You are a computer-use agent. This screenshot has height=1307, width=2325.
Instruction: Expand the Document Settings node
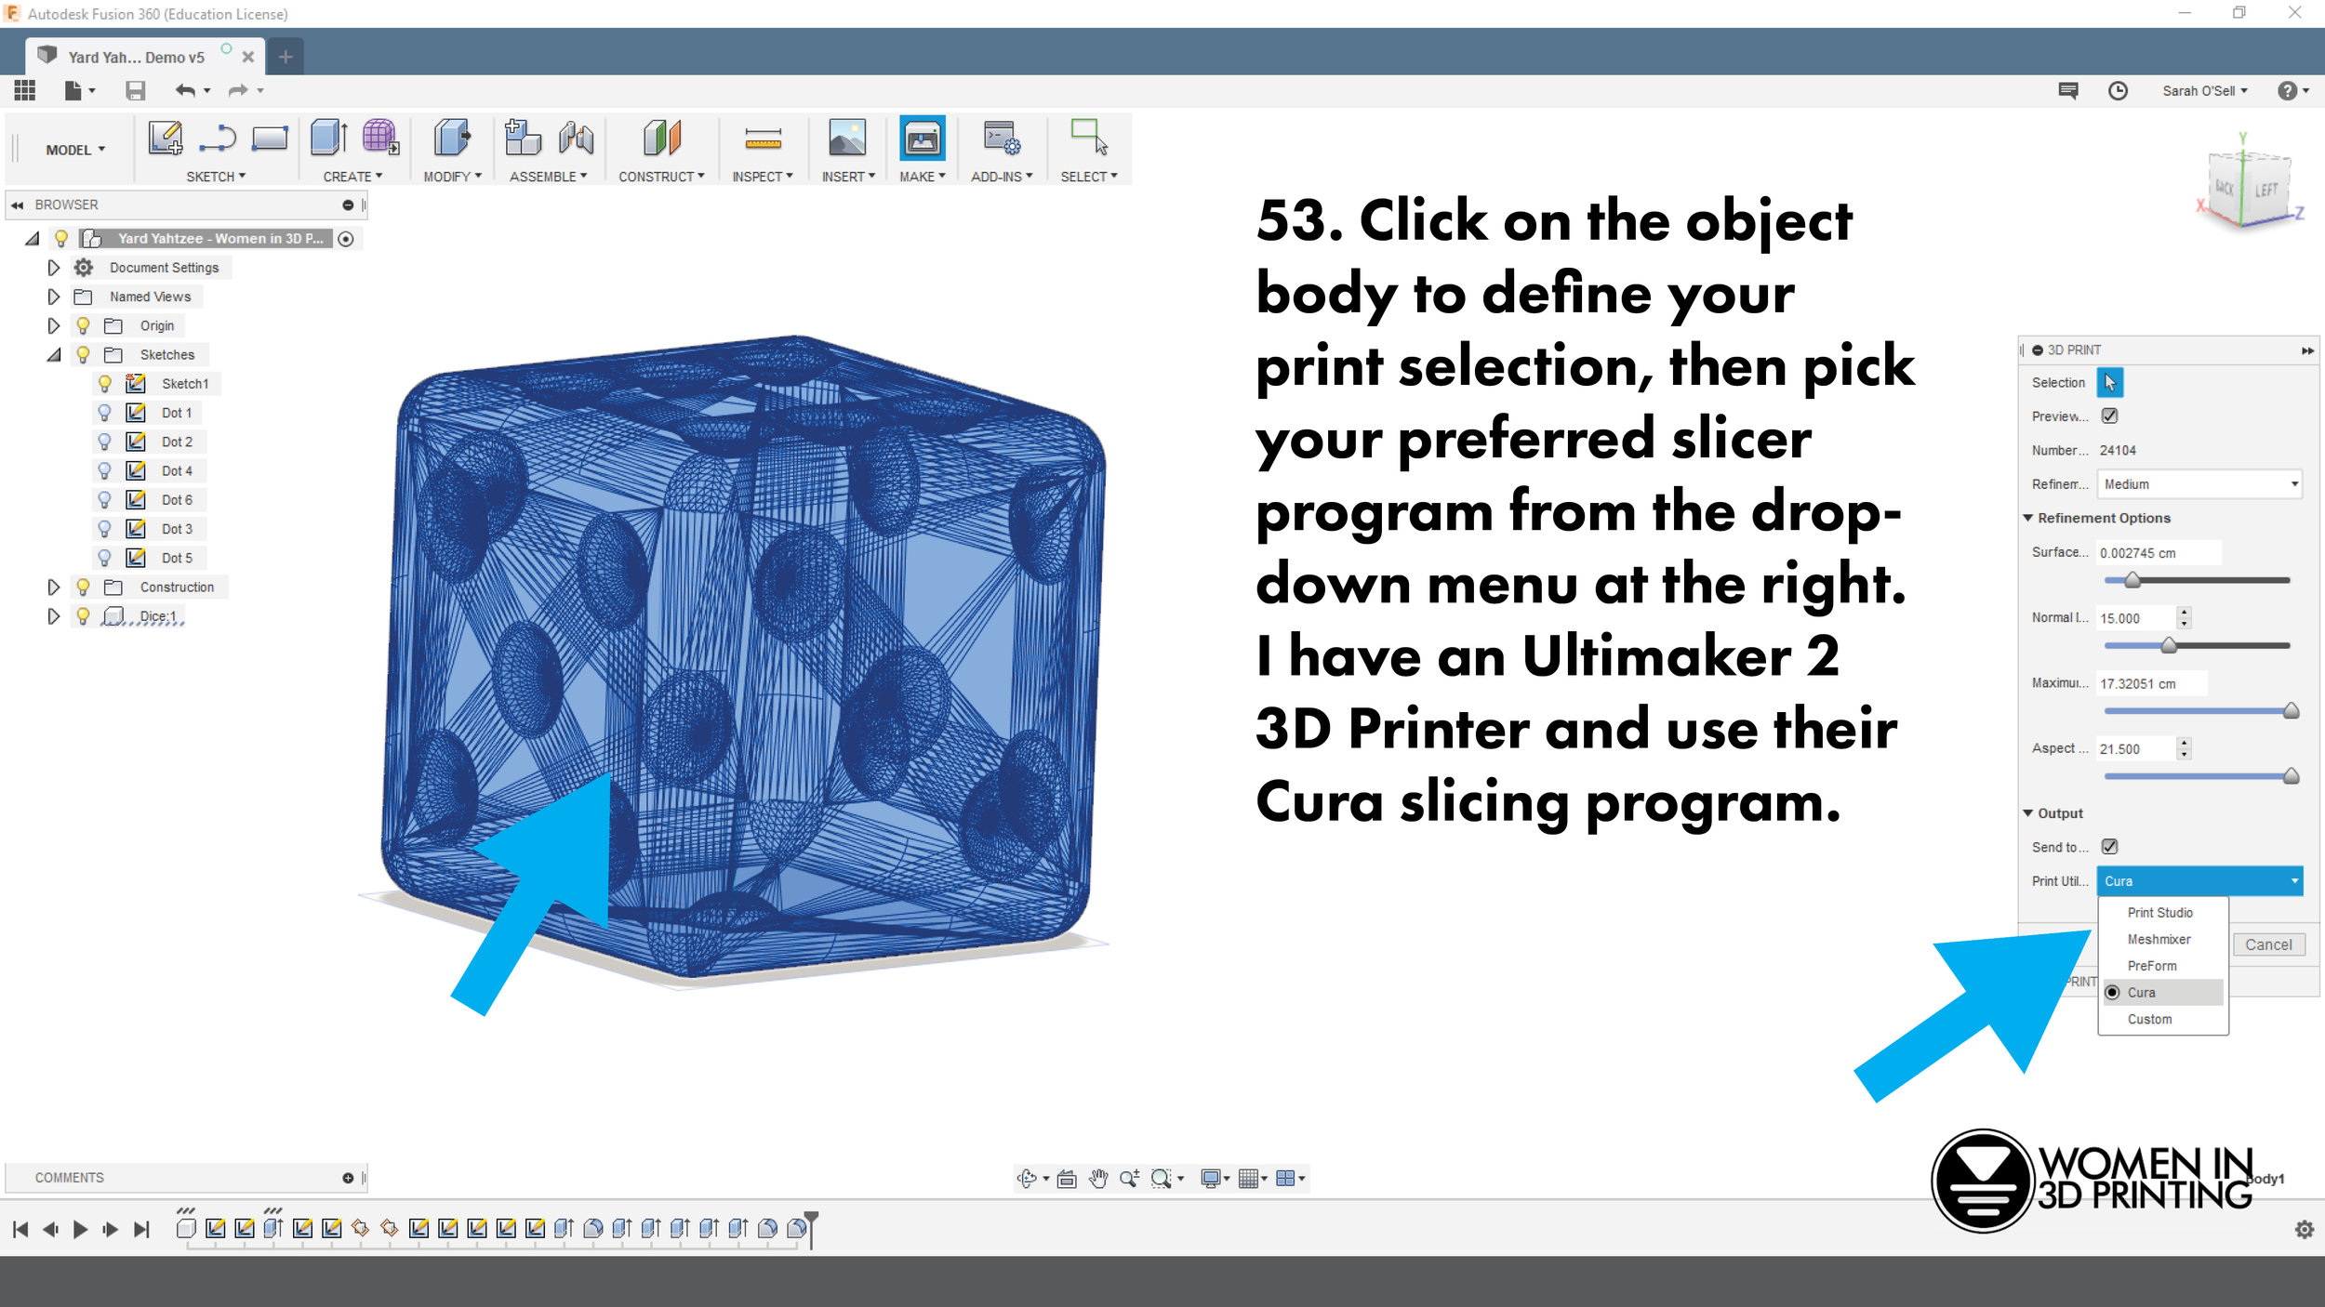[x=53, y=268]
